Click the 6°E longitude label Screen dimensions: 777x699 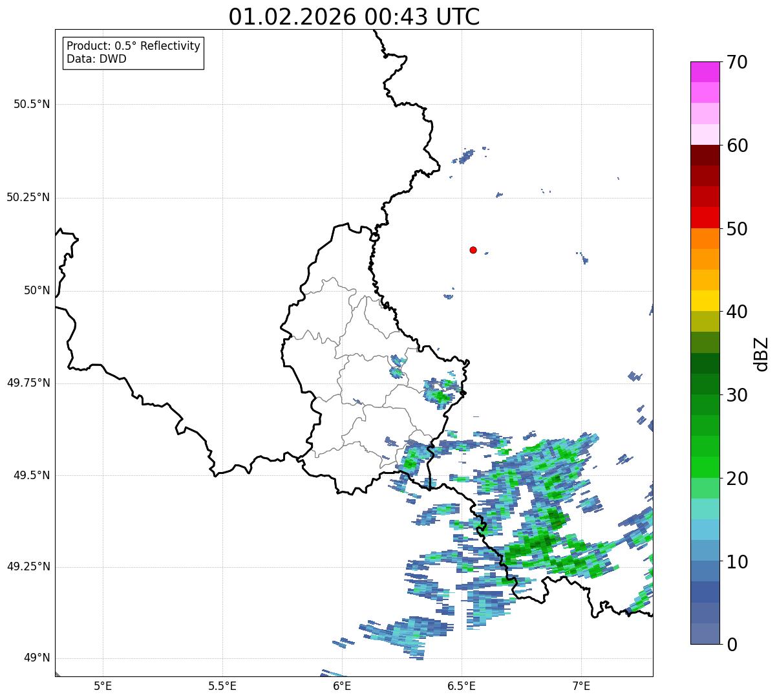pyautogui.click(x=342, y=686)
